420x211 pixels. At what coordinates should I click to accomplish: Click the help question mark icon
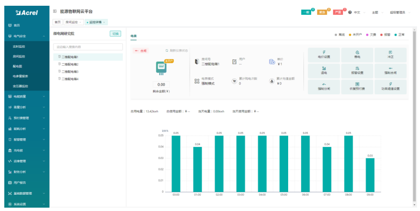click(x=350, y=12)
